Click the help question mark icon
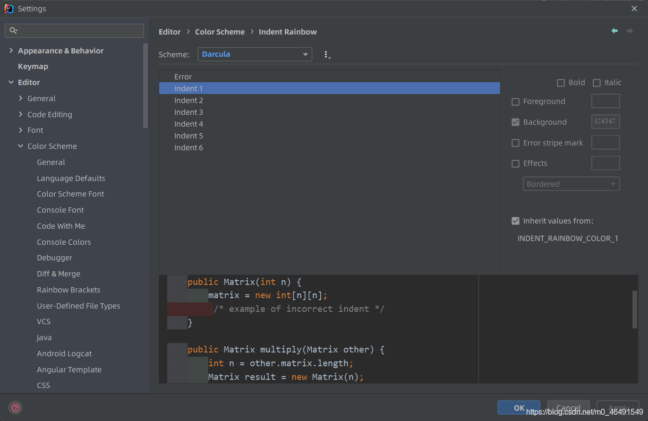This screenshot has height=421, width=648. pyautogui.click(x=16, y=408)
